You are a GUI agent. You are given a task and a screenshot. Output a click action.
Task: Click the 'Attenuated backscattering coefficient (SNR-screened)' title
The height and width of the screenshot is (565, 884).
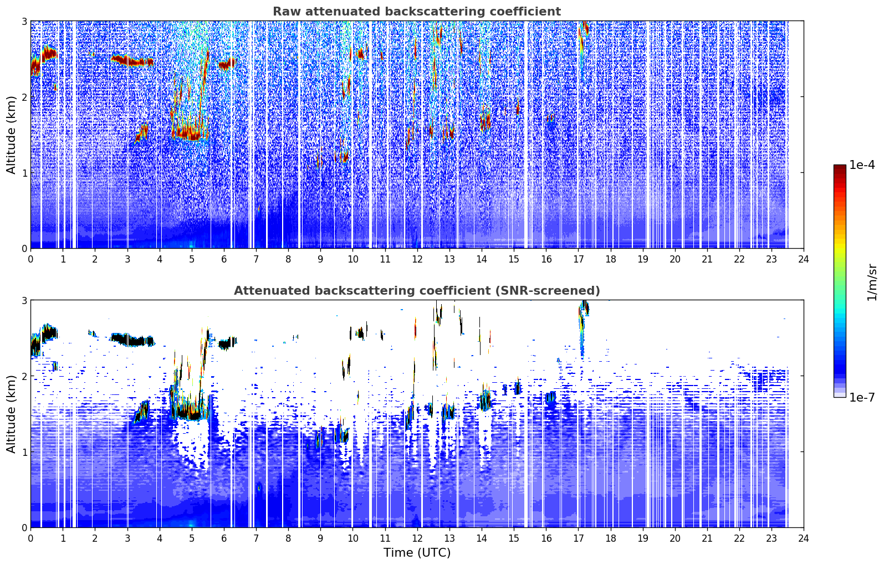[417, 291]
